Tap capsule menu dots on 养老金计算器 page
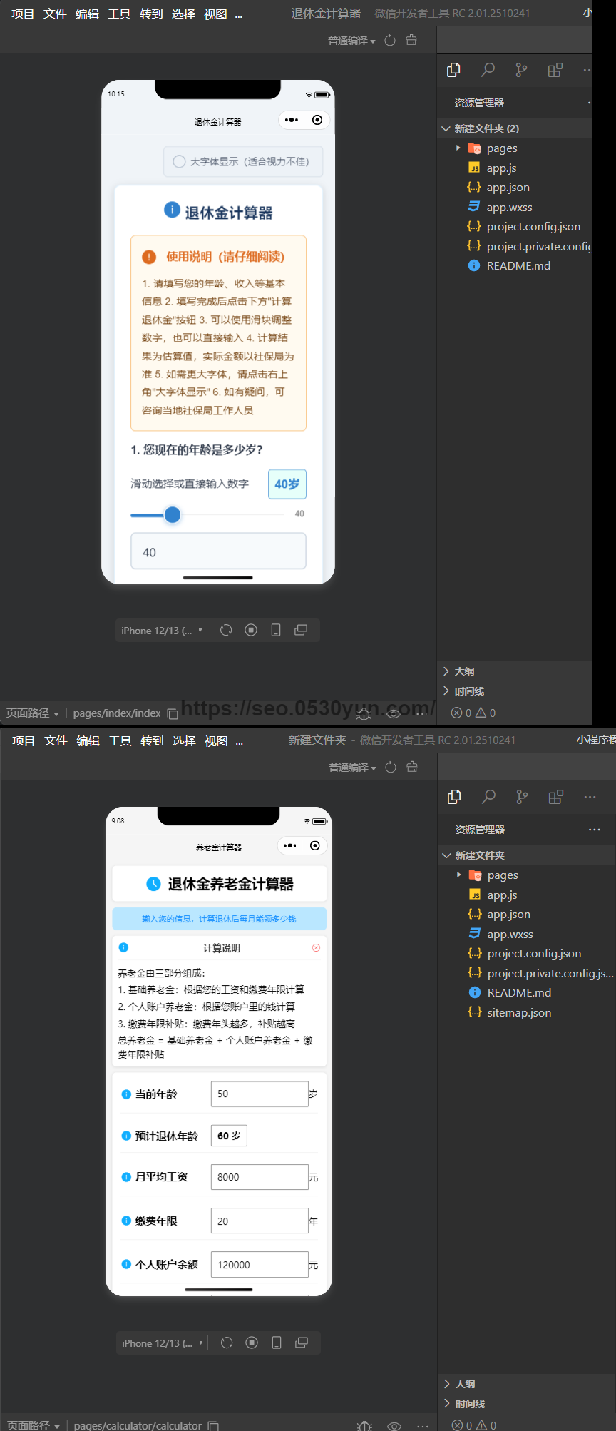Screen dimensions: 616x1431 pos(289,845)
